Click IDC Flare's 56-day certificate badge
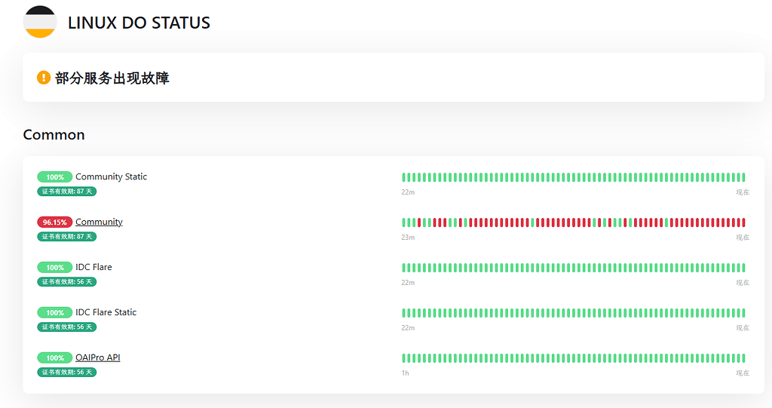 pyautogui.click(x=67, y=282)
